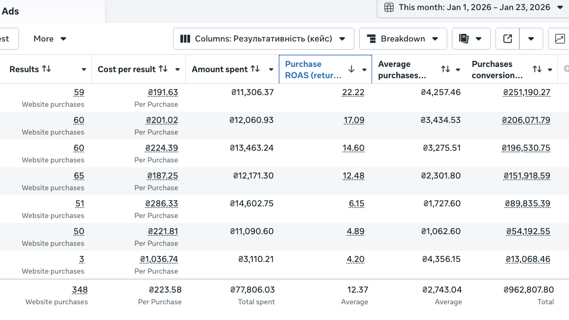Click the 348 total results value
The height and width of the screenshot is (320, 569).
(80, 290)
